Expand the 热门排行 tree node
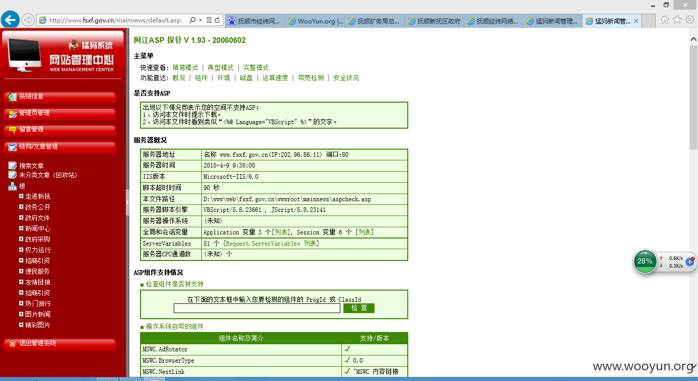The width and height of the screenshot is (698, 381). point(21,303)
